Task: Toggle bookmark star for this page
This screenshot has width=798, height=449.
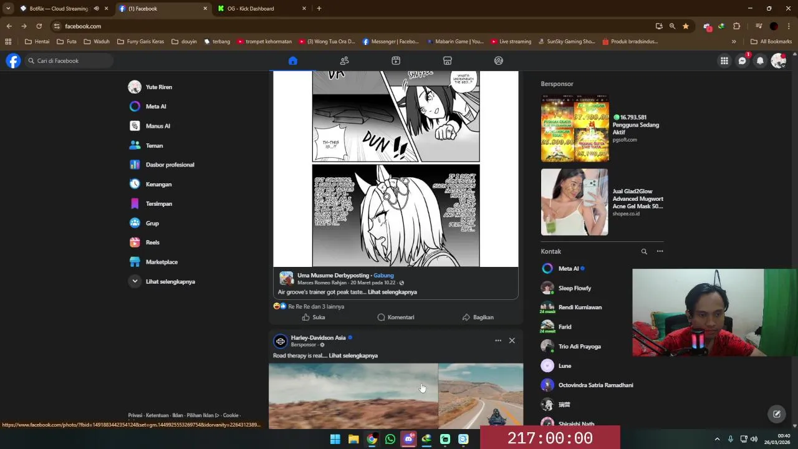Action: click(x=686, y=26)
